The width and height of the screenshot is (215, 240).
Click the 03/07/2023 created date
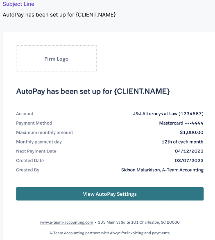[x=189, y=161]
